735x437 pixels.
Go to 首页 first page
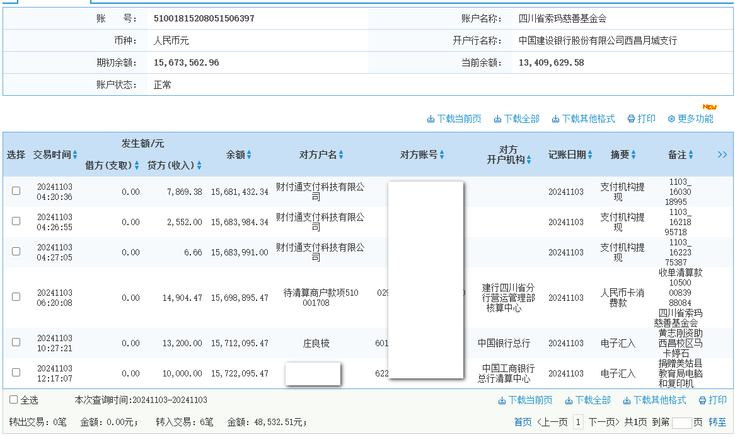tap(523, 422)
